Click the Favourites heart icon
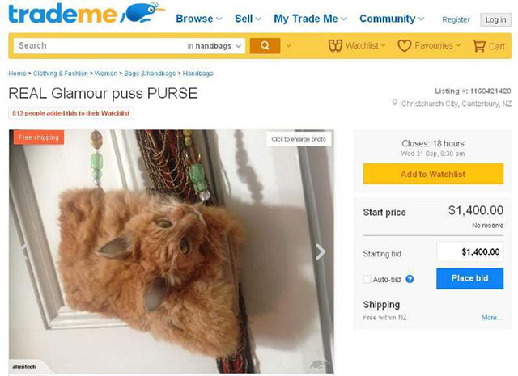 pyautogui.click(x=405, y=46)
